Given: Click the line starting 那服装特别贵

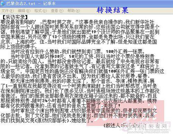Looking at the screenshot, I should (79, 101).
